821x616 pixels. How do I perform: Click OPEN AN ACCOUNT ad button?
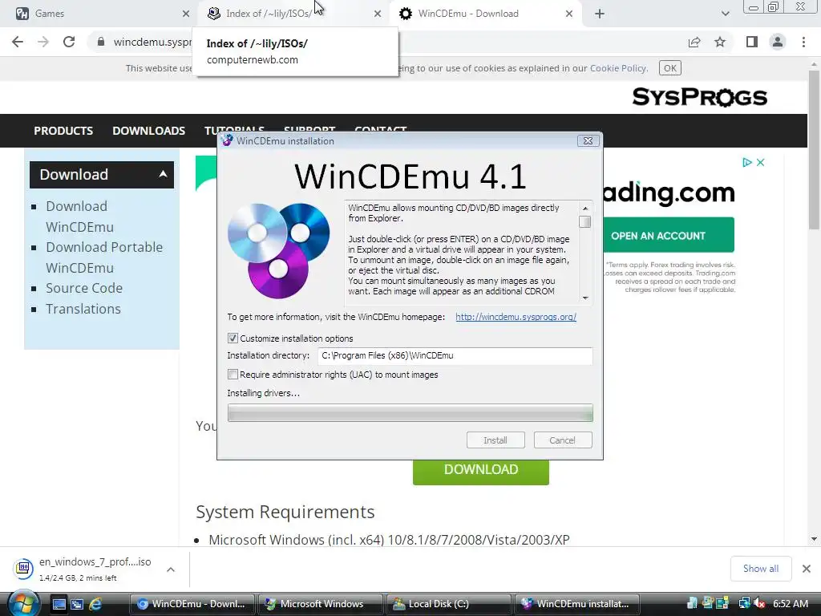[669, 235]
